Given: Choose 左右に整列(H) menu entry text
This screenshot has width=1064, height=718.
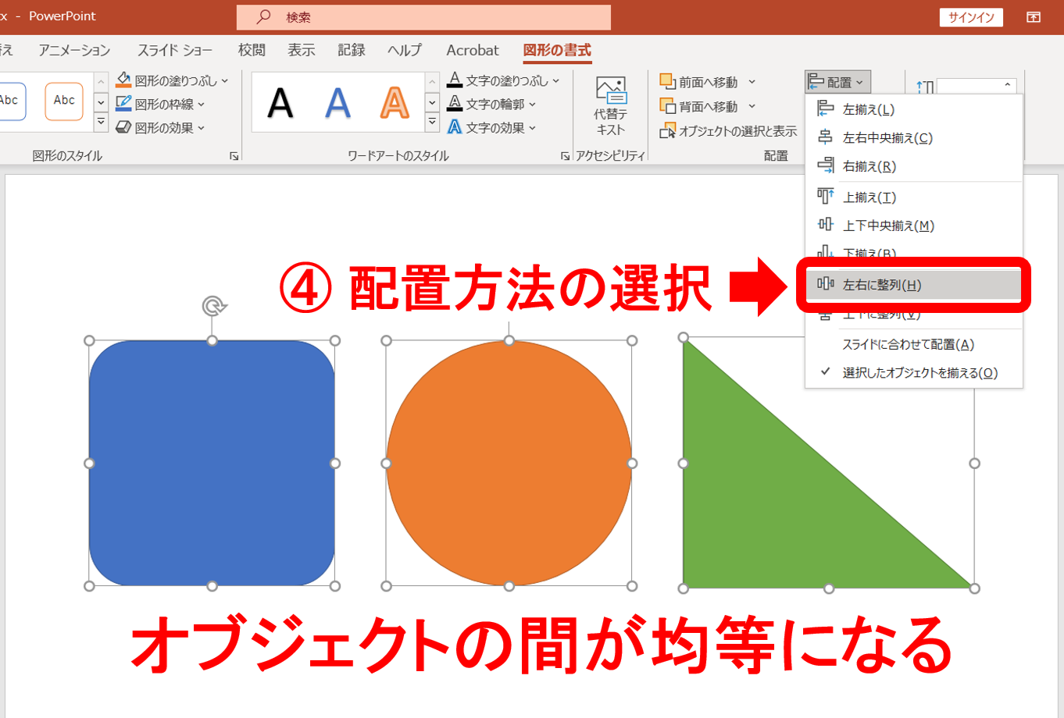Looking at the screenshot, I should 882,285.
